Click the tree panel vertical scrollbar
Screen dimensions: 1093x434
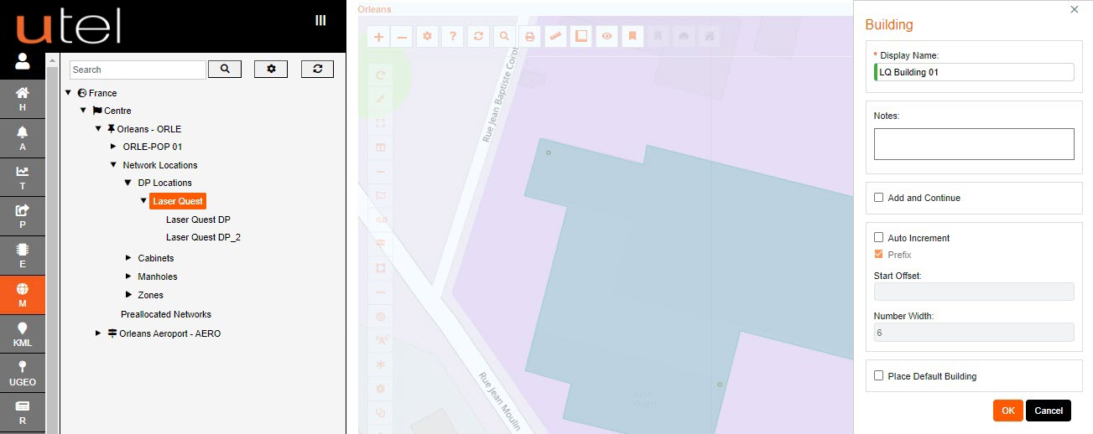click(x=54, y=243)
